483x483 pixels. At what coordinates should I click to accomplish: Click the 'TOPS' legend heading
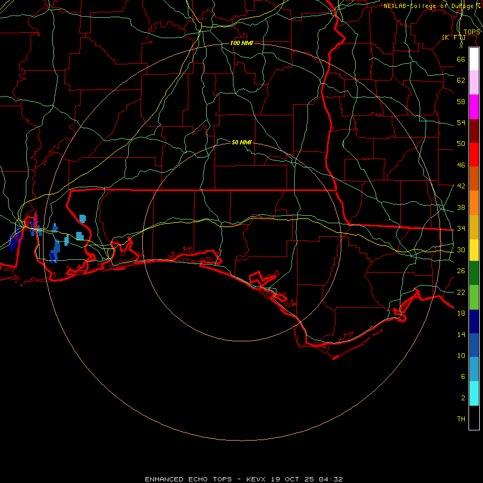tap(472, 32)
